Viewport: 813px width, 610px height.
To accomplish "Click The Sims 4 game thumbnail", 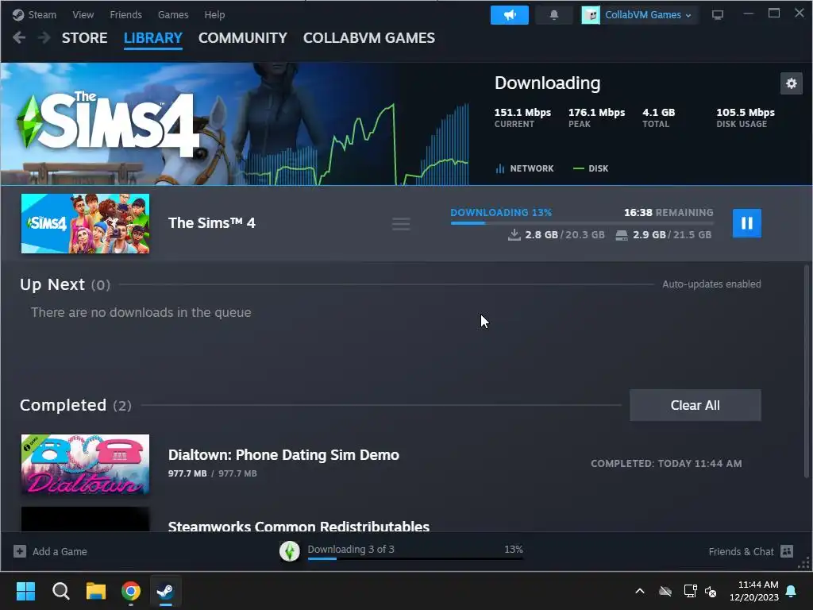I will click(85, 223).
